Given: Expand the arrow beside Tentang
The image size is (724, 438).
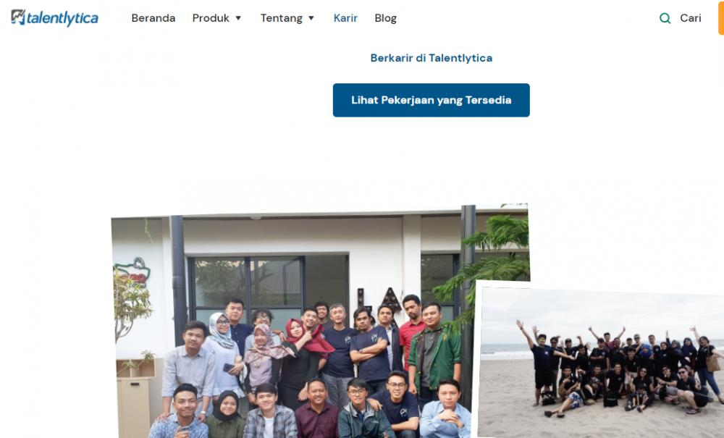Looking at the screenshot, I should (311, 18).
